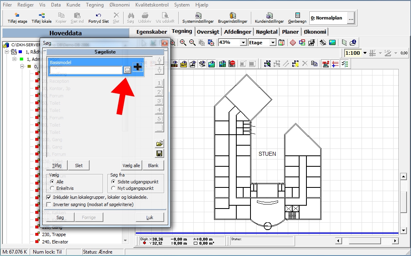Open dropdown arrow next to angle ruler icon

[396, 53]
